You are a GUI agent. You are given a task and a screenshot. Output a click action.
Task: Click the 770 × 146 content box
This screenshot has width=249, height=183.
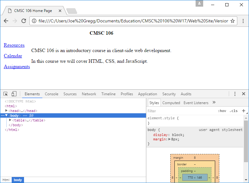195,177
